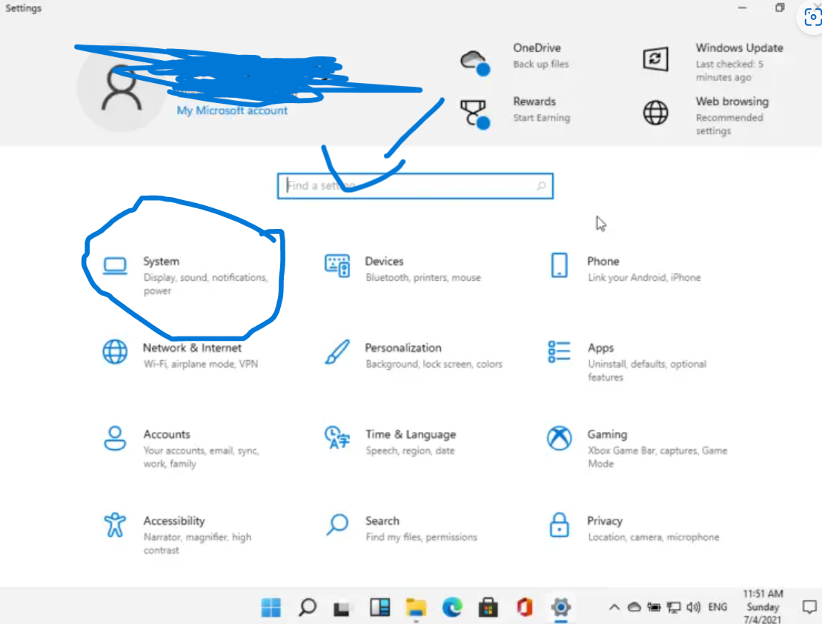This screenshot has height=624, width=822.
Task: Click Rewards Start Earning text
Action: coord(542,117)
